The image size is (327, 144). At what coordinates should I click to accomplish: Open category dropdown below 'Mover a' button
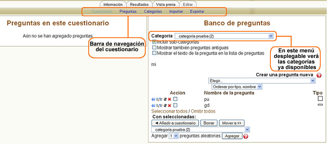(x=201, y=130)
